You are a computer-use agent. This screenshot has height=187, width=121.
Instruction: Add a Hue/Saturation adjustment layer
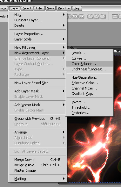[90, 77]
